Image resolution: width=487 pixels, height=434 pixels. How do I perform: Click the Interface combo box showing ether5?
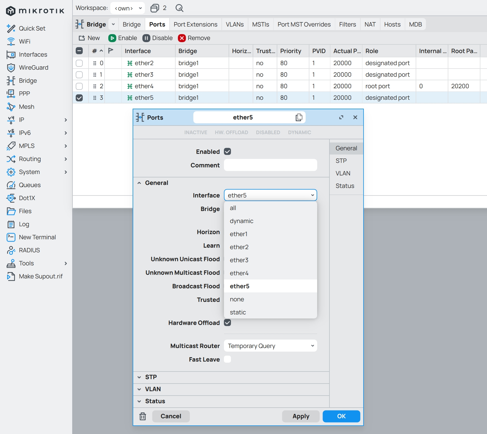tap(270, 195)
